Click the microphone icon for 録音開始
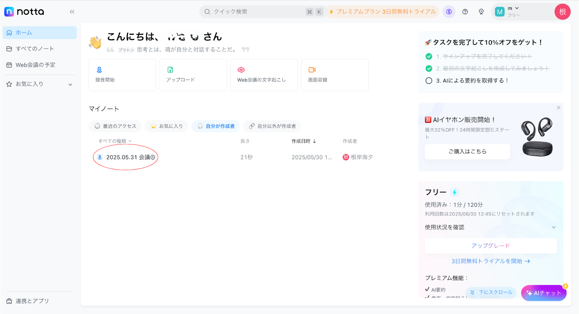Viewport: 579px width, 314px height. point(99,70)
